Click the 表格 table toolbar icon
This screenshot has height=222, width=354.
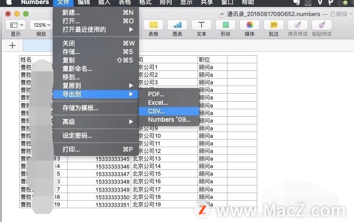pyautogui.click(x=153, y=25)
